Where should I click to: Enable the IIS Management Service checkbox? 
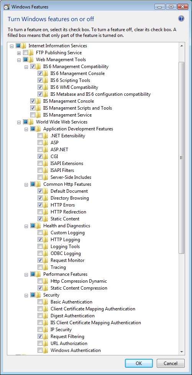click(x=33, y=115)
